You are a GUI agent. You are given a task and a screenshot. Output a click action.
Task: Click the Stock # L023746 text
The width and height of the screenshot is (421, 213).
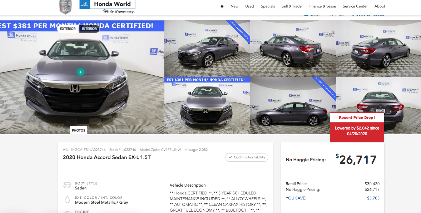pyautogui.click(x=123, y=150)
